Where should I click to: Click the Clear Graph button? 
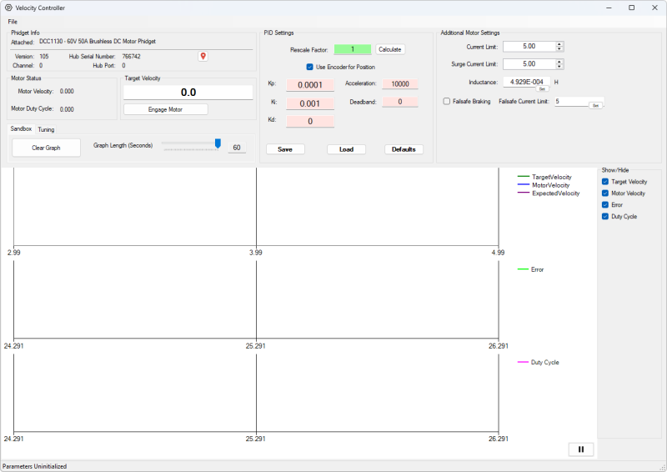tap(46, 148)
